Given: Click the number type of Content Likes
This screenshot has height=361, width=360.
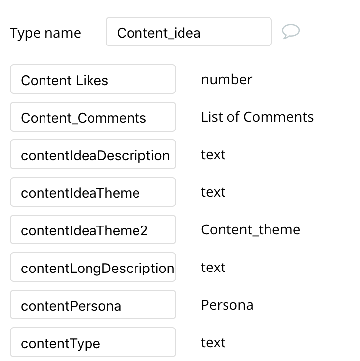Looking at the screenshot, I should pyautogui.click(x=226, y=79).
